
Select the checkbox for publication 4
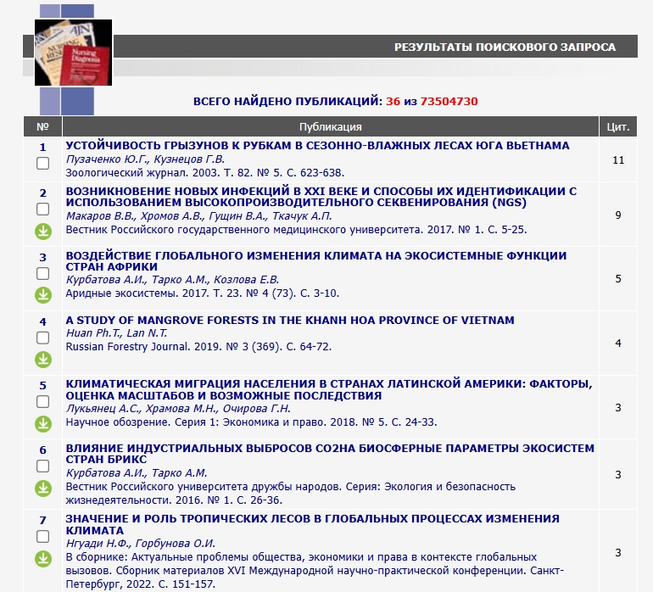pyautogui.click(x=42, y=338)
